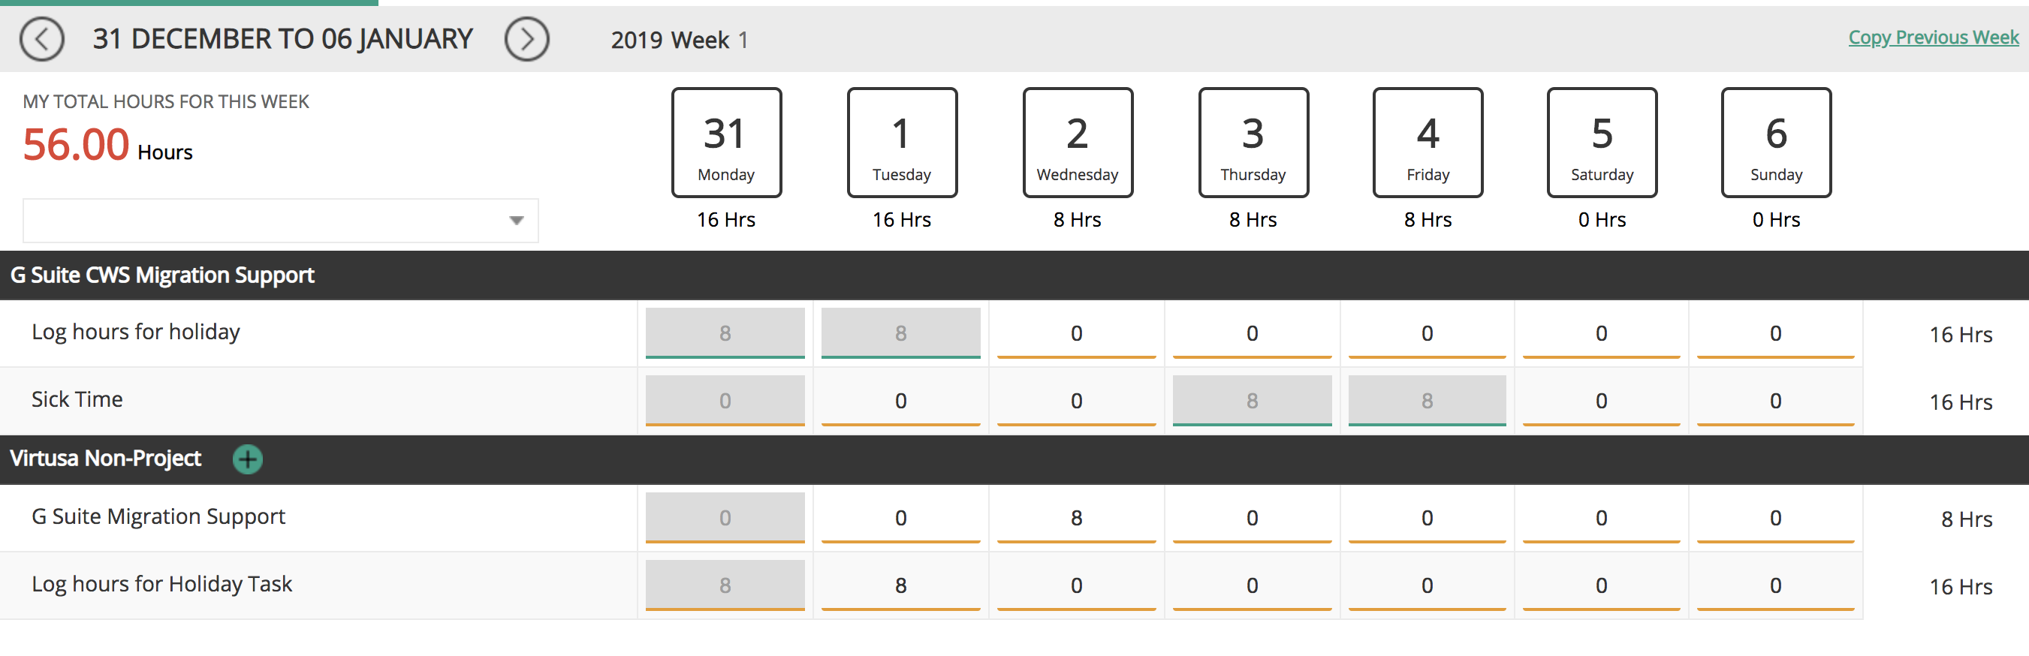Select the Monday 31 day tile

click(725, 143)
